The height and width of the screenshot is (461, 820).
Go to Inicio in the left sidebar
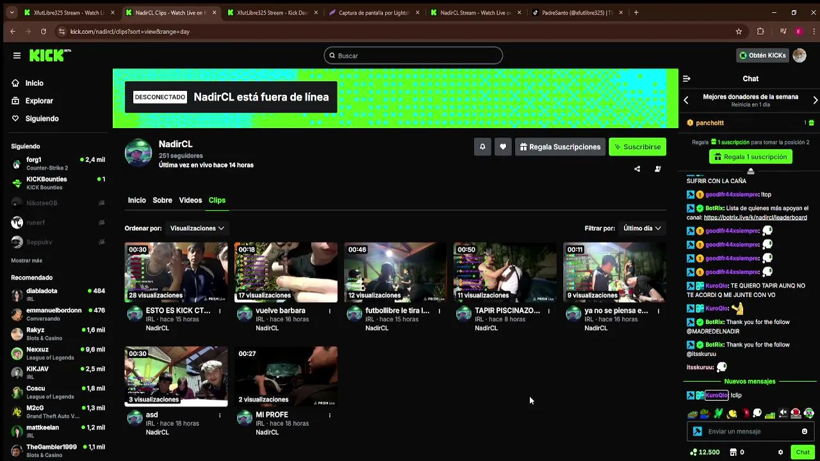pyautogui.click(x=35, y=83)
